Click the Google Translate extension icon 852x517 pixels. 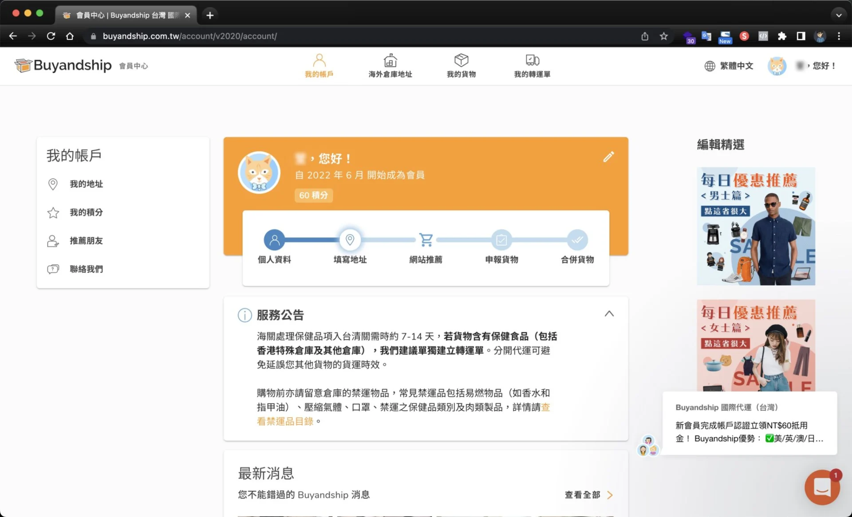click(x=706, y=36)
